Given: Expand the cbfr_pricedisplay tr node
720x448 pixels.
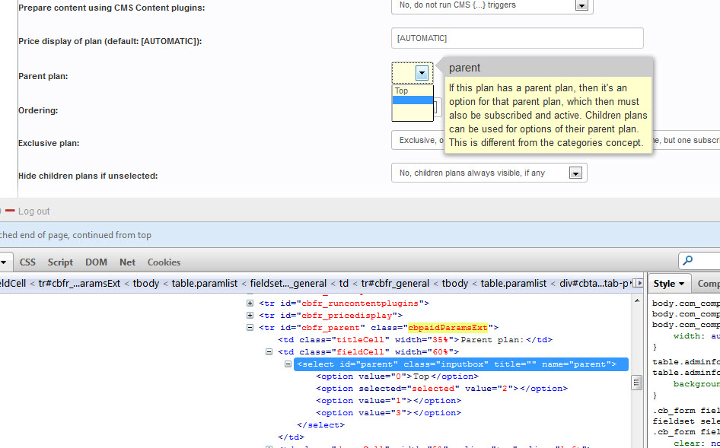Looking at the screenshot, I should pyautogui.click(x=250, y=316).
